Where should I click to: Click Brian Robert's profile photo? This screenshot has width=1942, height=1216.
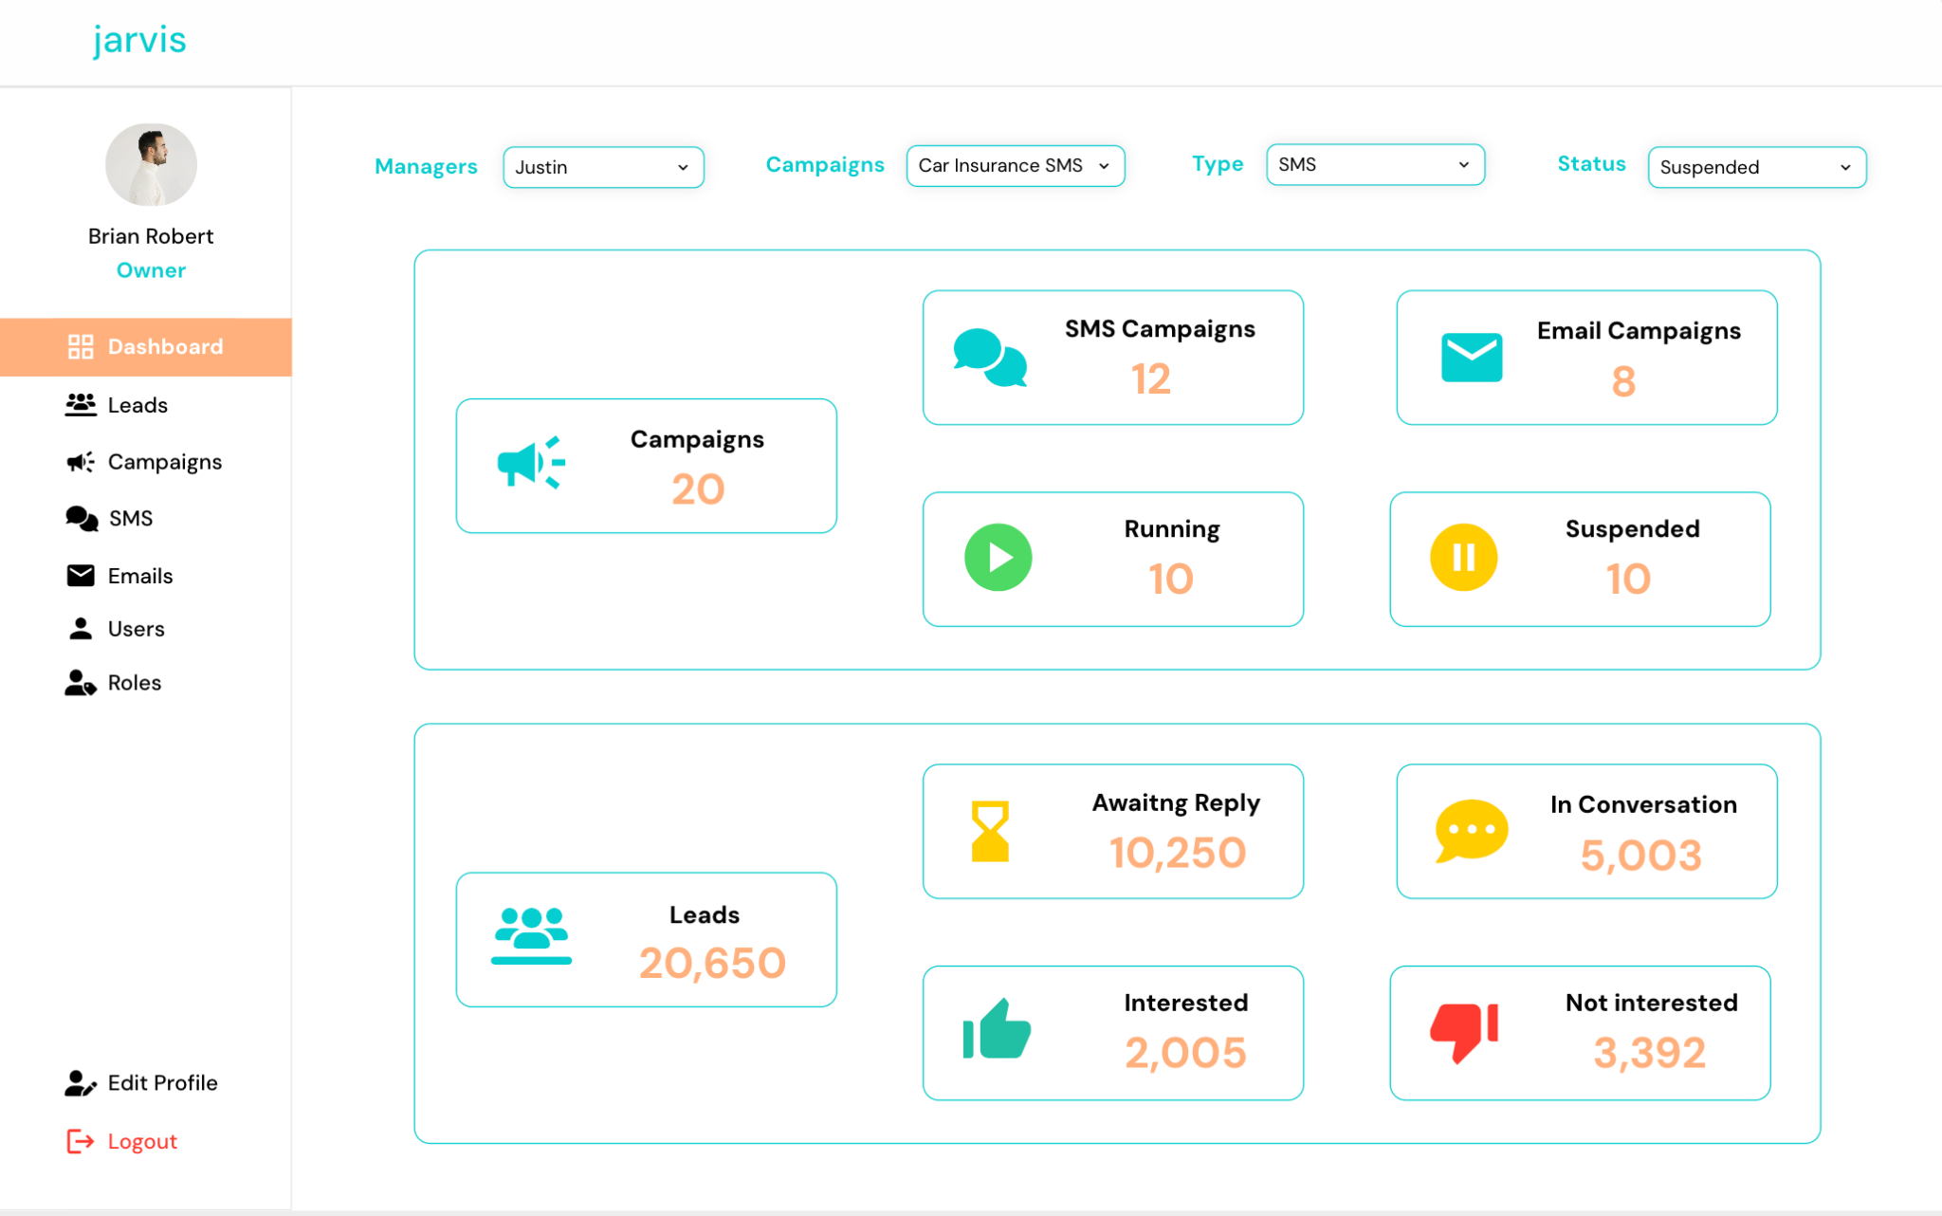pos(151,165)
